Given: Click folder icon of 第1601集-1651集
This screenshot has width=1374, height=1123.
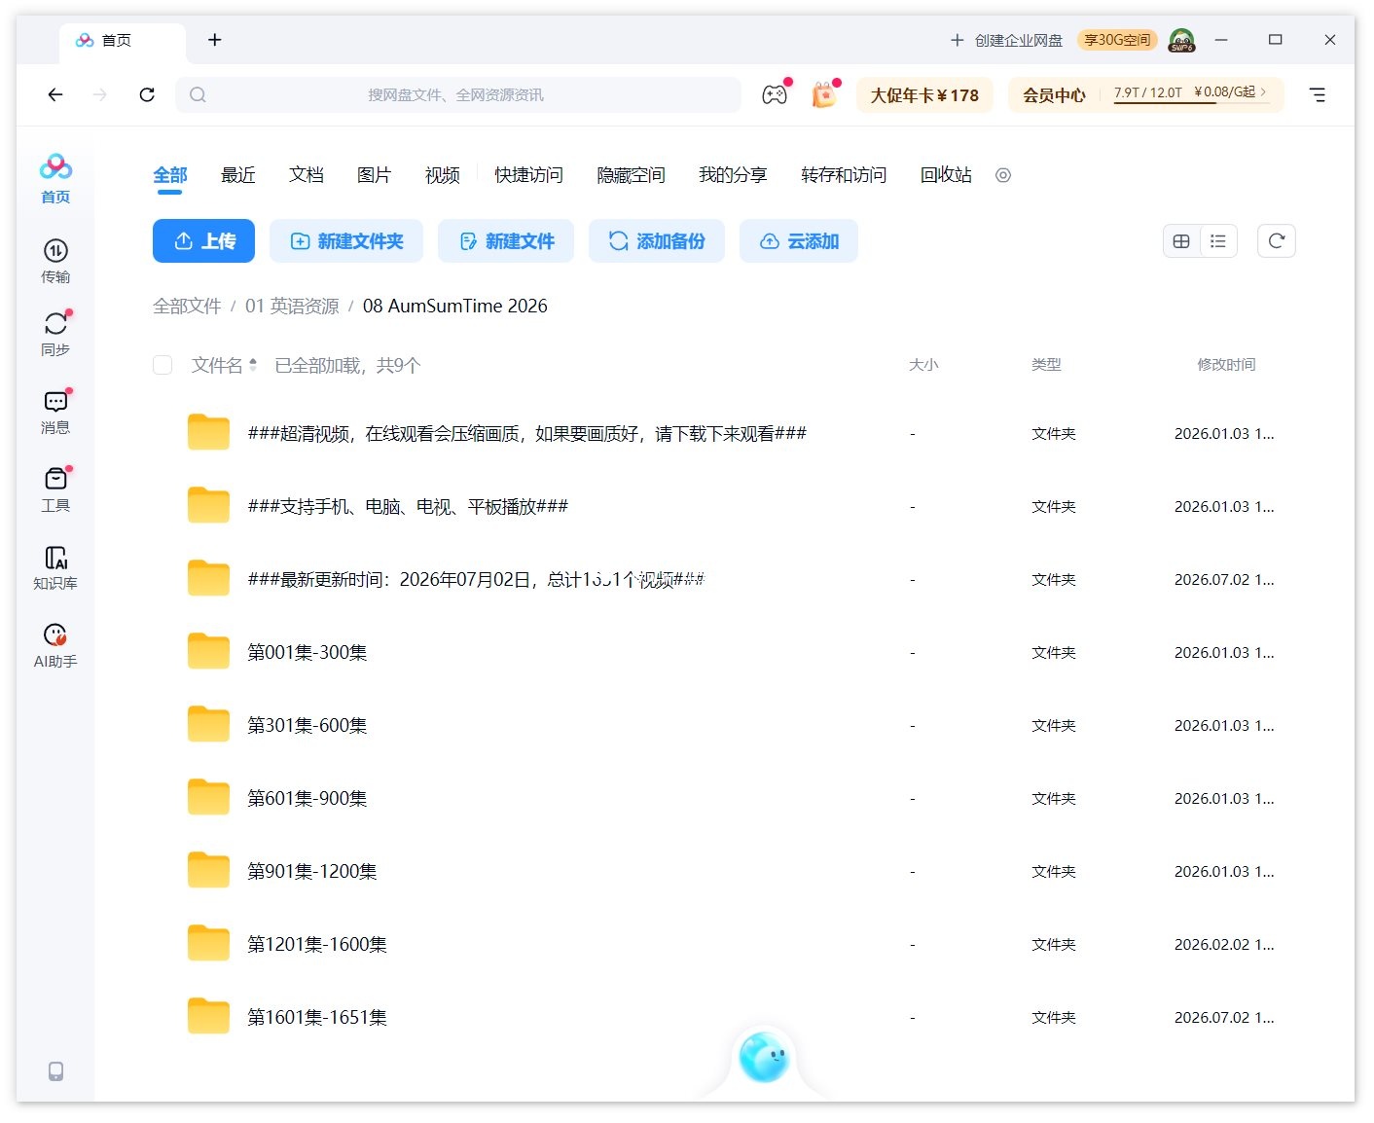Looking at the screenshot, I should 208,1016.
